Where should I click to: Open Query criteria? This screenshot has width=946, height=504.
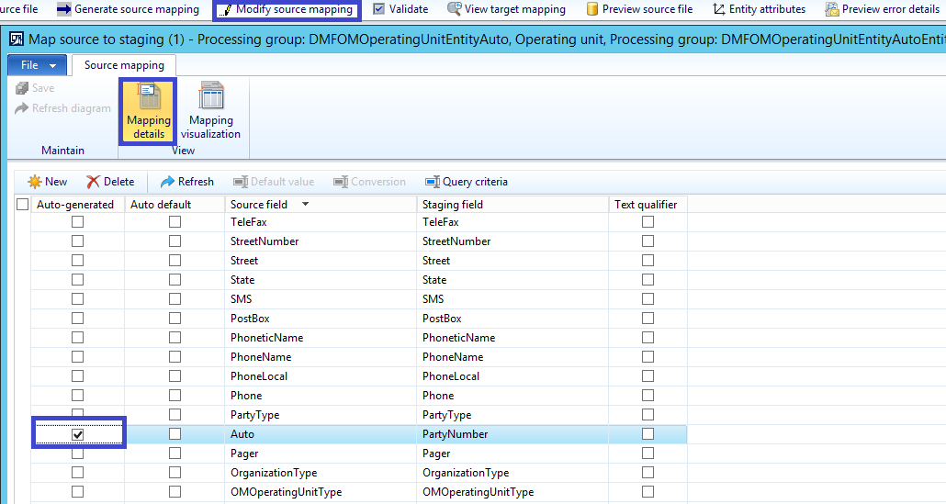[466, 182]
